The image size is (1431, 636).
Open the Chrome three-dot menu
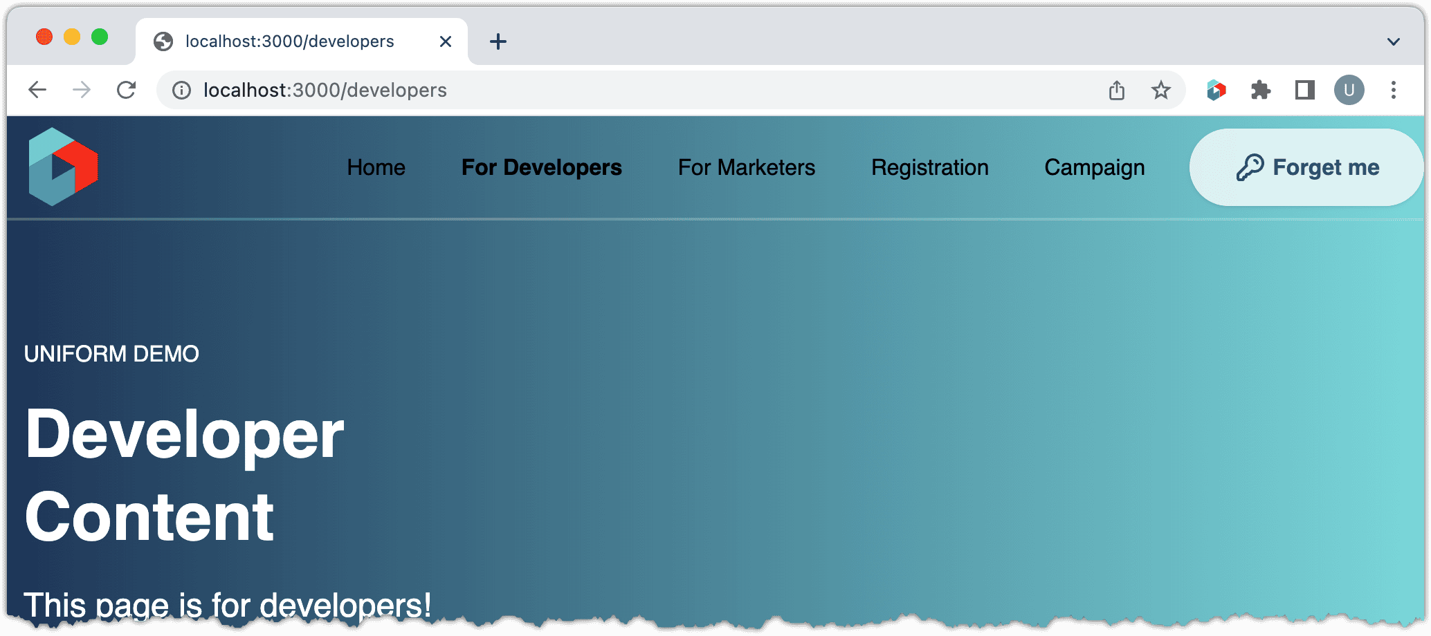point(1394,90)
